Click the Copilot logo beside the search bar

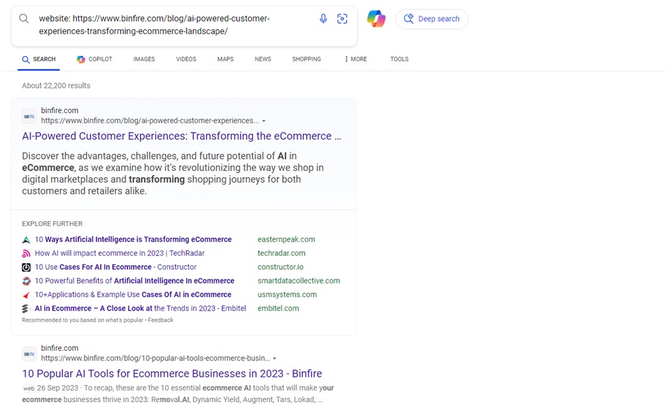coord(376,18)
